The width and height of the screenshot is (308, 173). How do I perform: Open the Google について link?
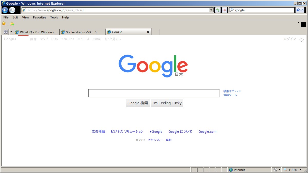tap(180, 132)
